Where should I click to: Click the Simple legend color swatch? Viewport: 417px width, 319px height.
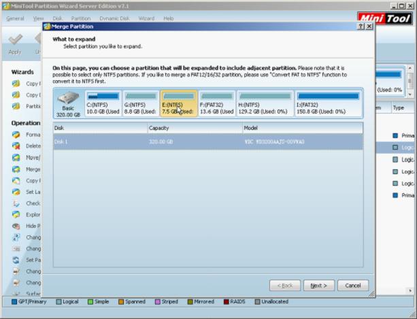coord(90,302)
